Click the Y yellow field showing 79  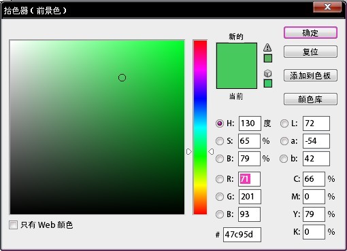(x=314, y=214)
